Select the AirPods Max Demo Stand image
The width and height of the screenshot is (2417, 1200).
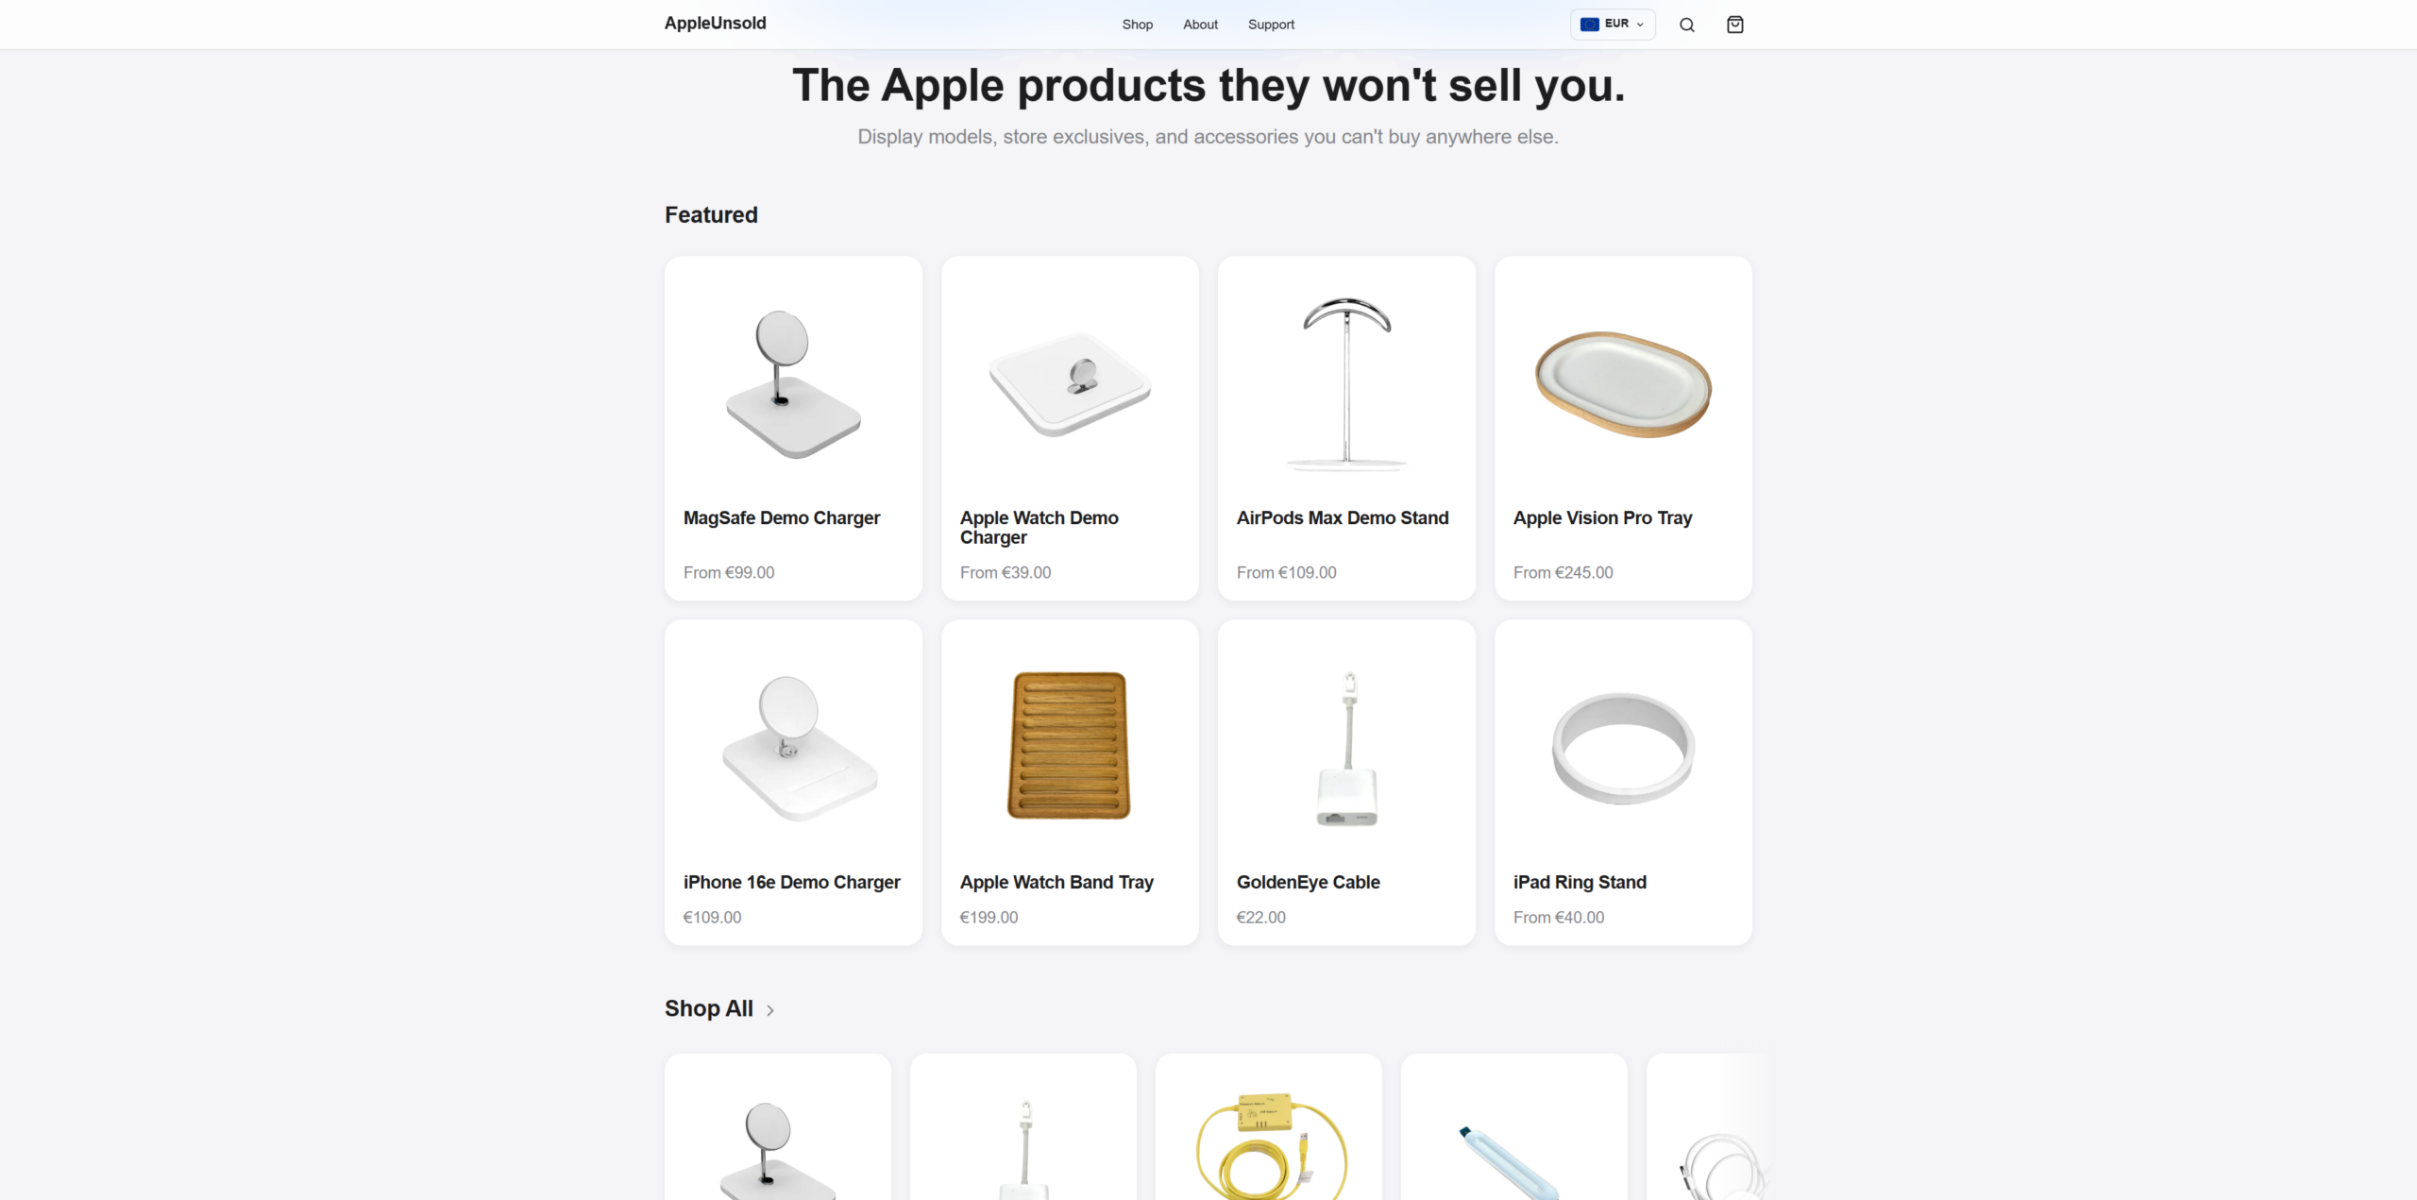[x=1346, y=382]
